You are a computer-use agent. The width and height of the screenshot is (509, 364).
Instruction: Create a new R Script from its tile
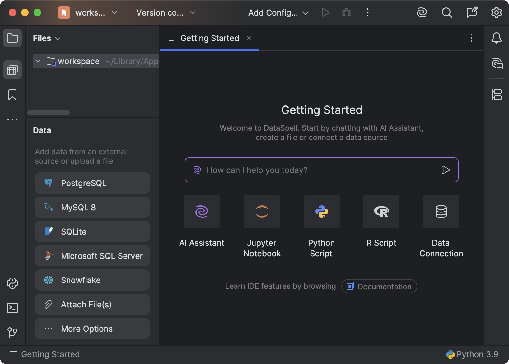tap(381, 212)
